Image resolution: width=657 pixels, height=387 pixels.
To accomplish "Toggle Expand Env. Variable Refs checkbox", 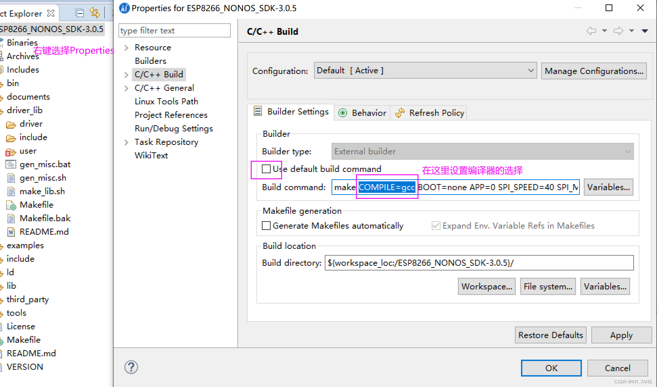I will pos(436,226).
